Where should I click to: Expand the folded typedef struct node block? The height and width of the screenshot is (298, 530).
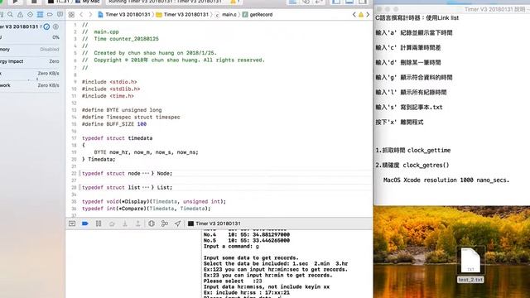[146, 173]
